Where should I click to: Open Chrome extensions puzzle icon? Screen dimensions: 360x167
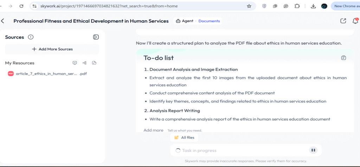[x=297, y=6]
